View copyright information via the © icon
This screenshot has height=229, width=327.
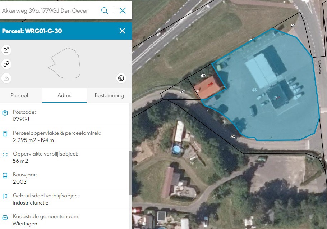pos(121,78)
